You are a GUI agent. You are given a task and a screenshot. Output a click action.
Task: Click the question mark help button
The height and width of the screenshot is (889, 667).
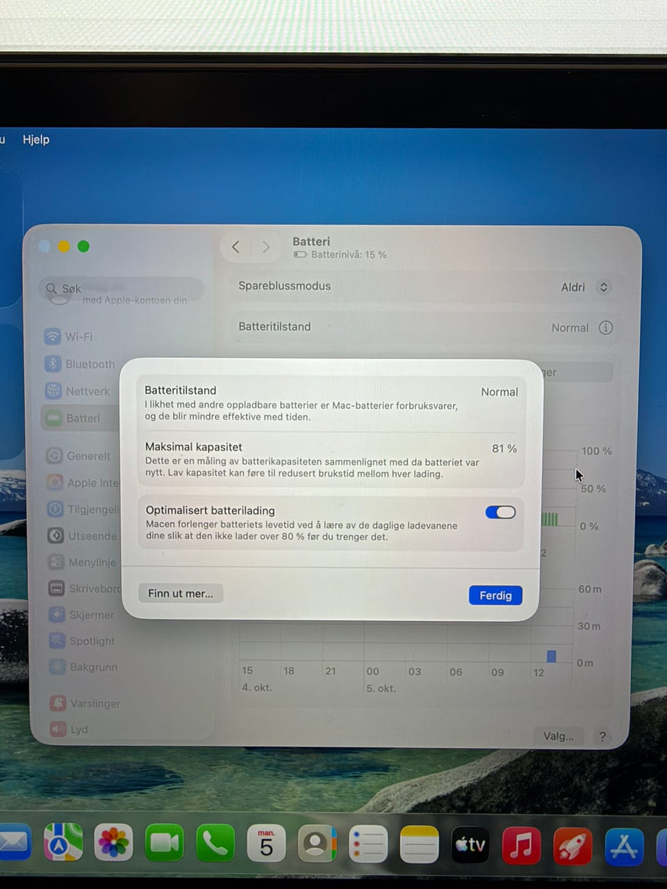[x=602, y=736]
